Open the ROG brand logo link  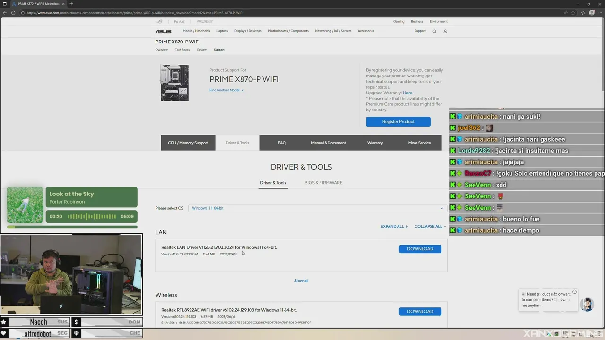click(159, 21)
